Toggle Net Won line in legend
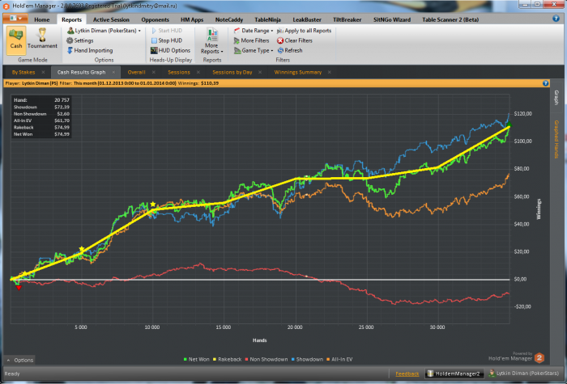This screenshot has width=567, height=384. click(x=196, y=360)
